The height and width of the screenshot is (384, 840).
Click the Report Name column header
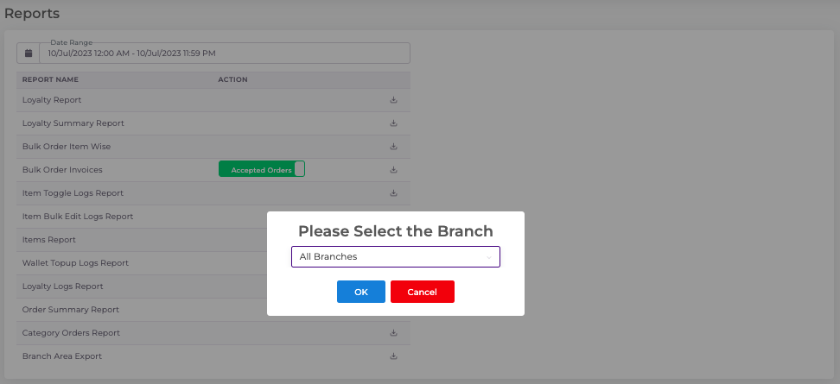pyautogui.click(x=50, y=79)
